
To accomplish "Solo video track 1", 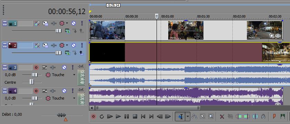I will (82, 23).
